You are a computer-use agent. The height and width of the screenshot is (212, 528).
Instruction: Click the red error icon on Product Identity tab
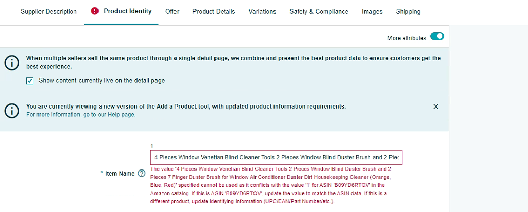(x=95, y=11)
